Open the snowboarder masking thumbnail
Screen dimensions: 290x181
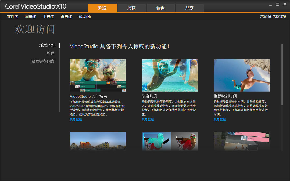[170, 141]
